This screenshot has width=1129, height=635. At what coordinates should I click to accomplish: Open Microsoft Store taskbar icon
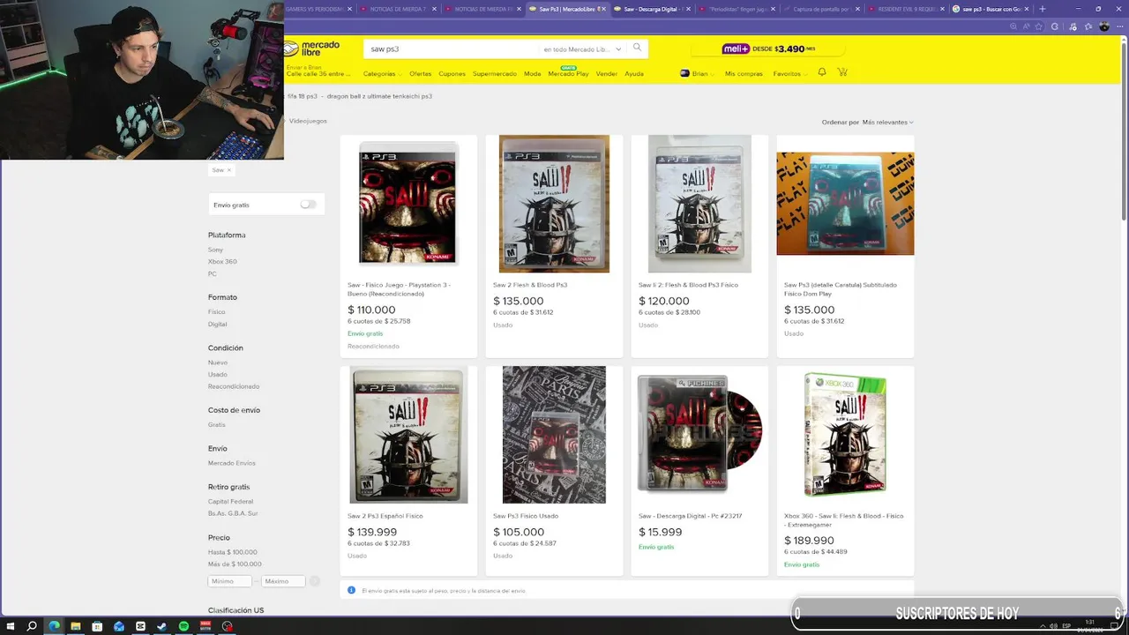click(97, 626)
